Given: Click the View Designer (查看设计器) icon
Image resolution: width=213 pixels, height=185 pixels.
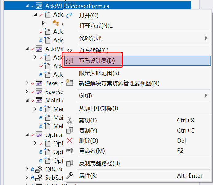Looking at the screenshot, I should point(70,61).
